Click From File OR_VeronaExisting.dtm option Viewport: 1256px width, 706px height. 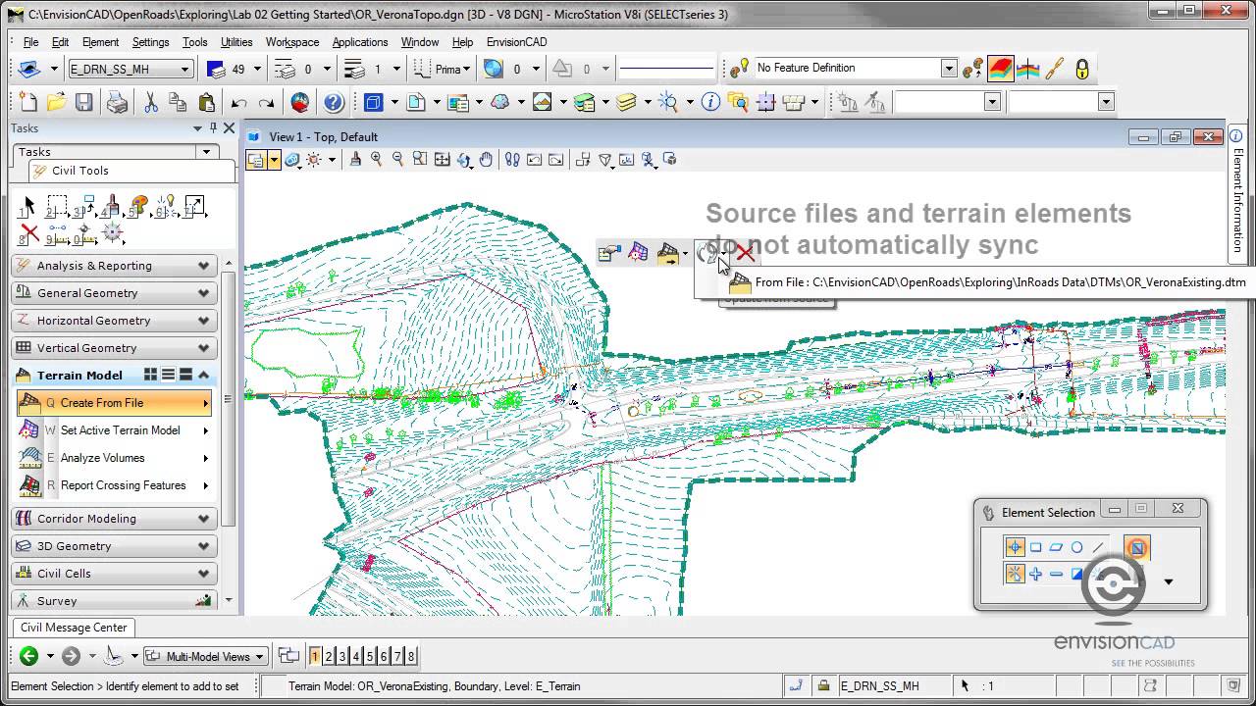coord(987,282)
